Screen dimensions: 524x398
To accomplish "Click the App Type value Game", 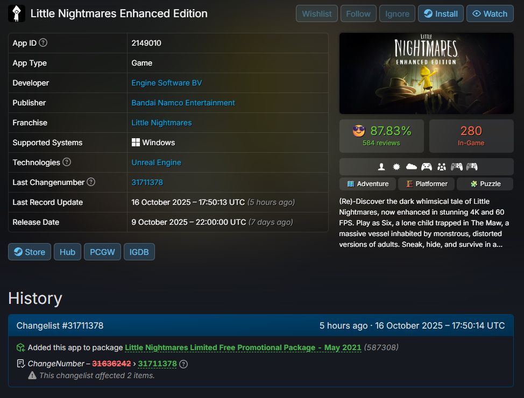I will pyautogui.click(x=141, y=63).
